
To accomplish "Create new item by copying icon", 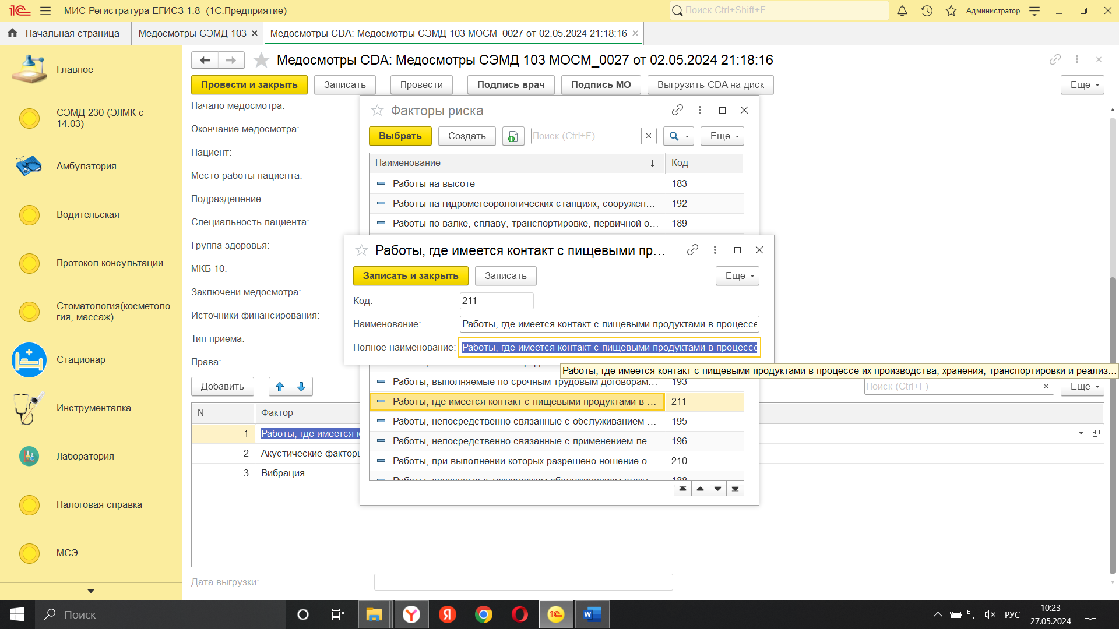I will tap(513, 136).
